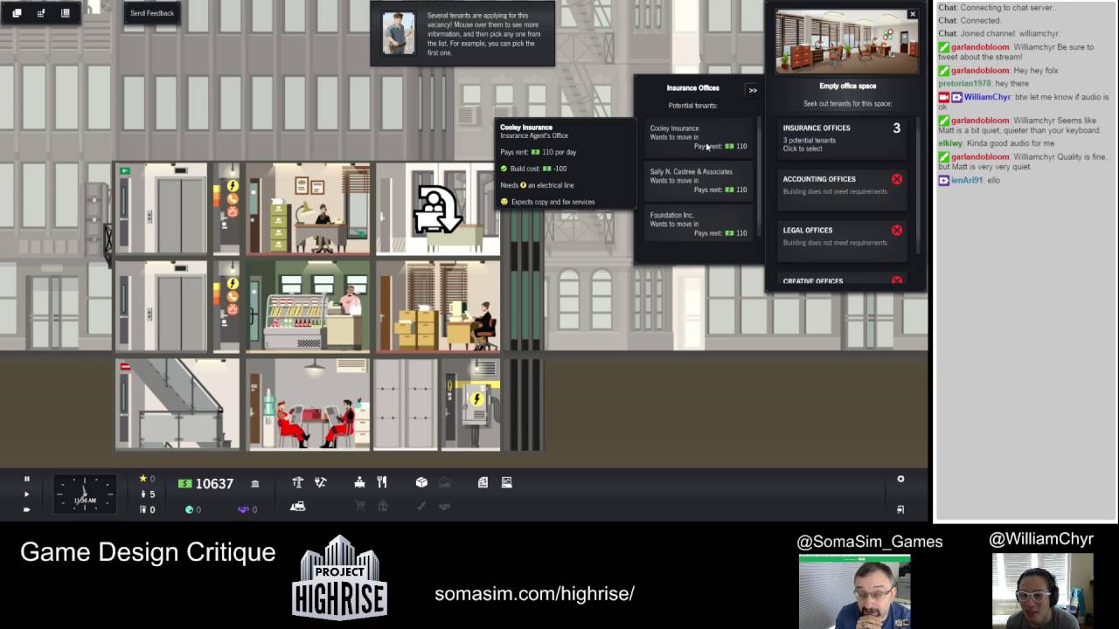Open the box services category
Viewport: 1119px width, 629px height.
click(x=421, y=482)
